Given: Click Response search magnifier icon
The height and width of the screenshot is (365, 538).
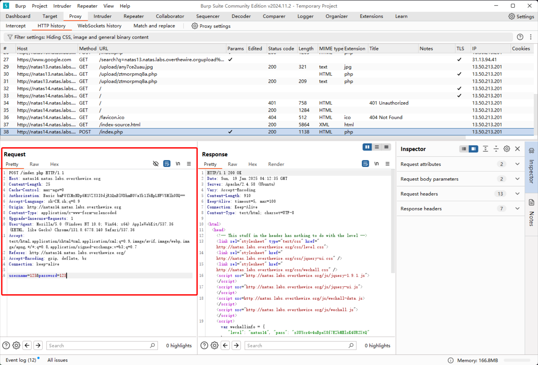Looking at the screenshot, I should (351, 345).
